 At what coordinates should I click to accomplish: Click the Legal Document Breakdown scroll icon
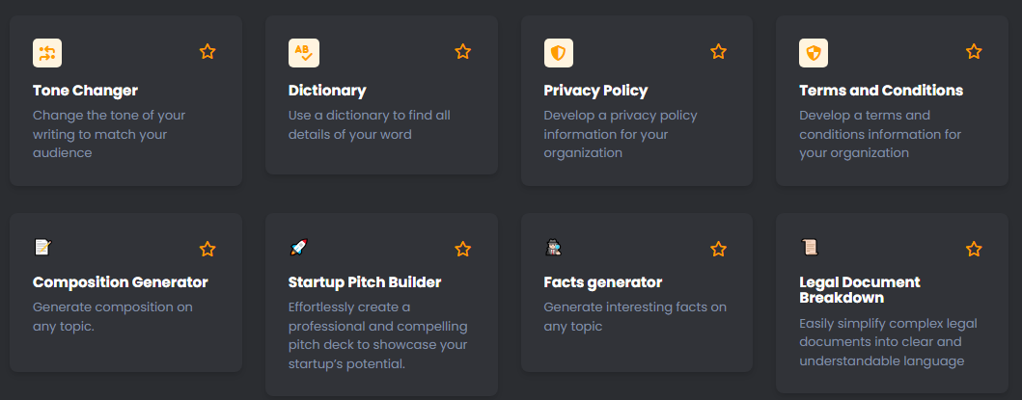tap(809, 248)
